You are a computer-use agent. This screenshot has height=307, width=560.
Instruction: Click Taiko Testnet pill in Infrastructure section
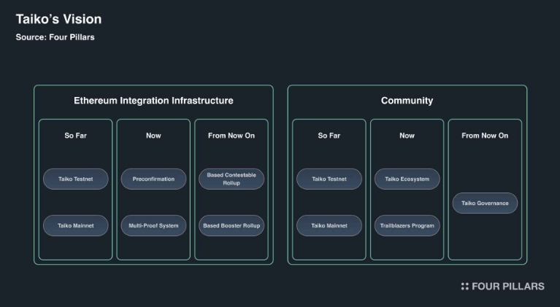click(76, 179)
